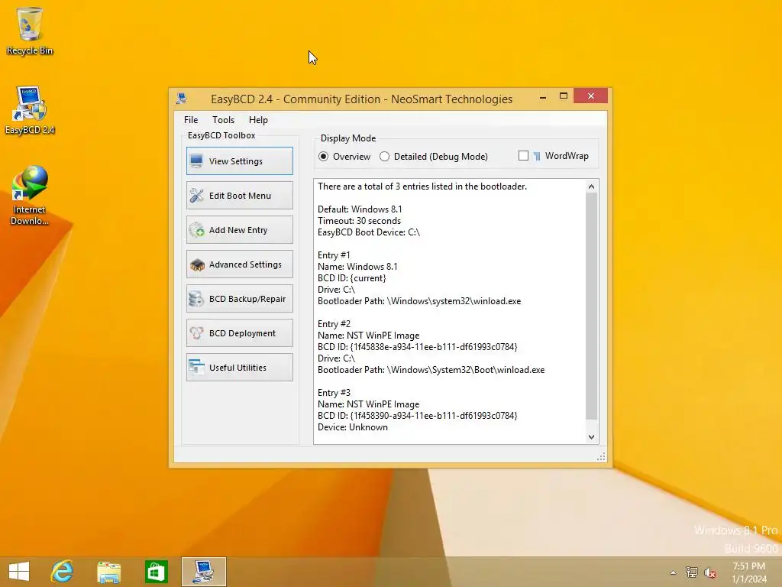Maximize the EasyBCD window
The width and height of the screenshot is (782, 587).
coord(563,96)
